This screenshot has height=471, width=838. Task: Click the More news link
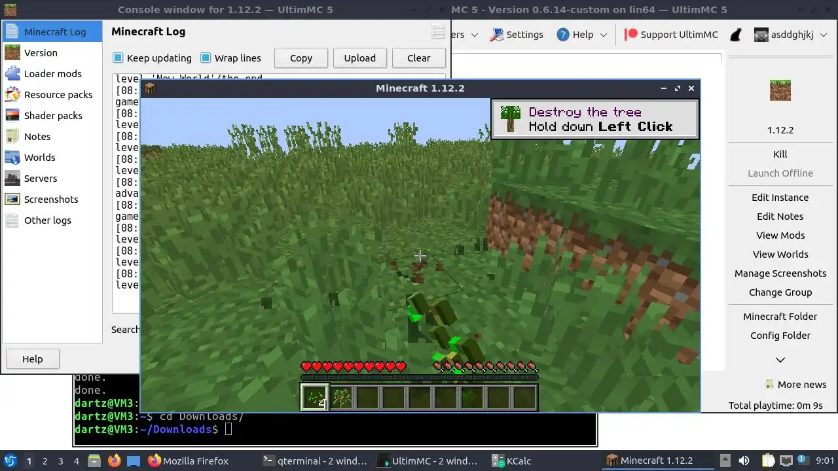click(796, 385)
